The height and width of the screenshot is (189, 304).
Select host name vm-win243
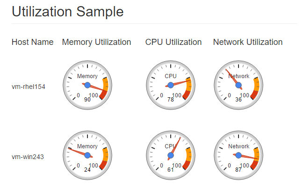tap(28, 157)
